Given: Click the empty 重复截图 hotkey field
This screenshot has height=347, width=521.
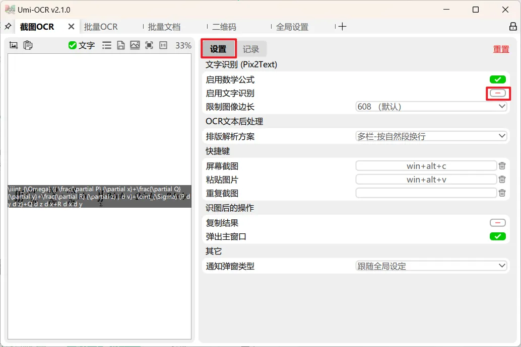Looking at the screenshot, I should pyautogui.click(x=426, y=193).
